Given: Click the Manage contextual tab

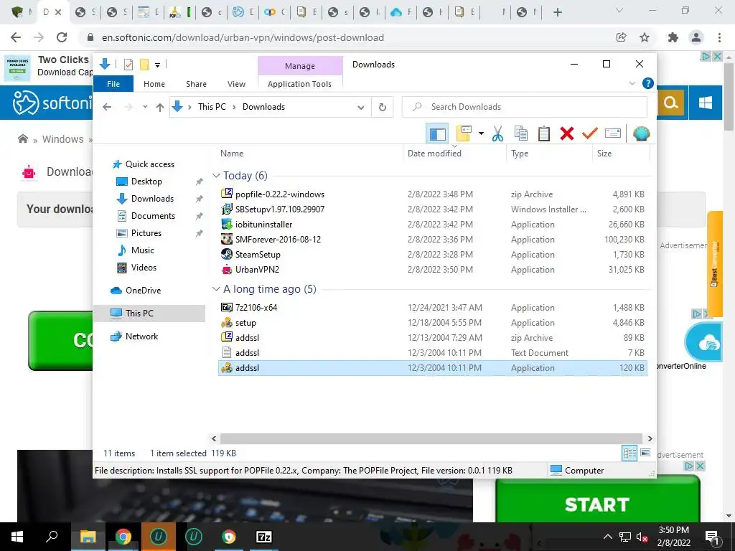Looking at the screenshot, I should tap(300, 66).
